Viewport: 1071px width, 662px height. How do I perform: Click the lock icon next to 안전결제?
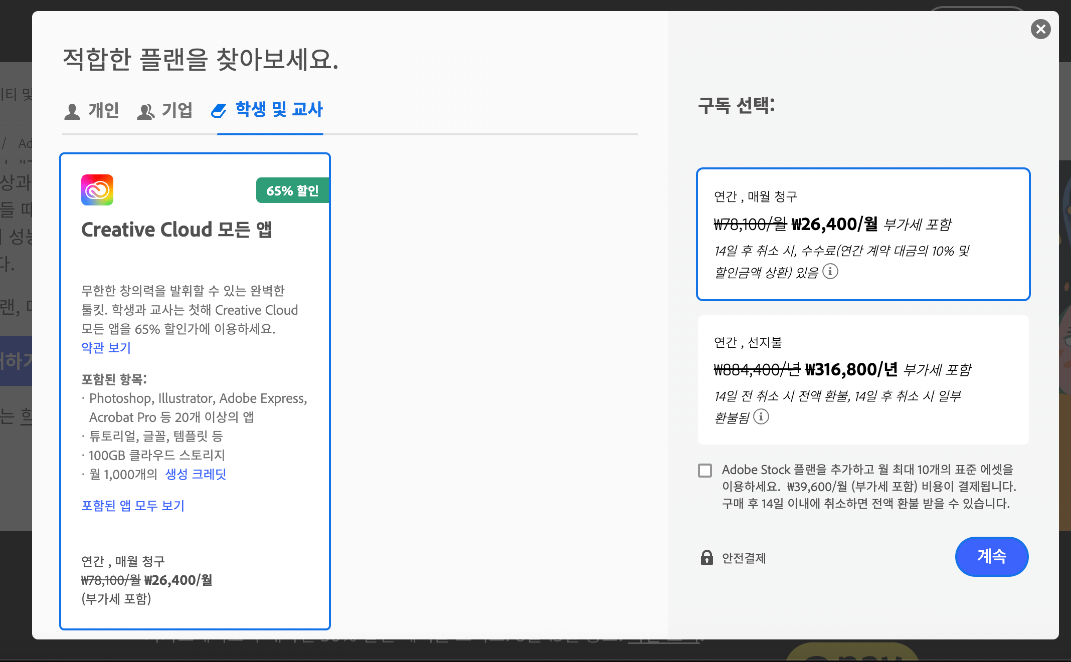pyautogui.click(x=706, y=557)
